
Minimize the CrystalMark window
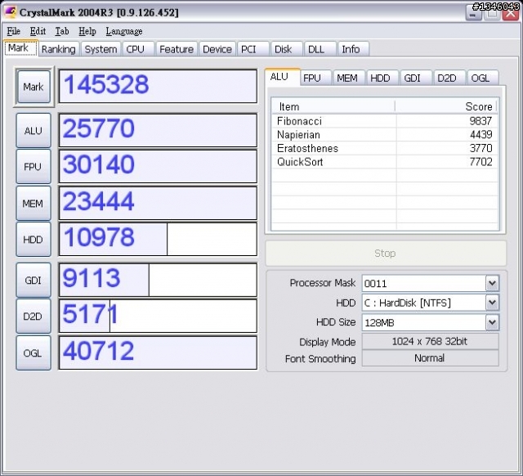coord(473,13)
